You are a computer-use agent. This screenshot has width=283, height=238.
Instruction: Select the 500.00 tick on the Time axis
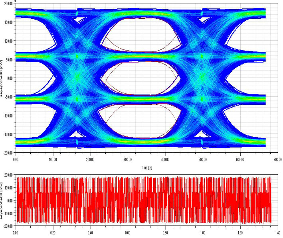[202, 159]
